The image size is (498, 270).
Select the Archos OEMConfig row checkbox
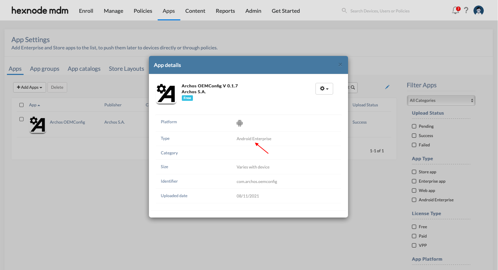click(x=21, y=119)
